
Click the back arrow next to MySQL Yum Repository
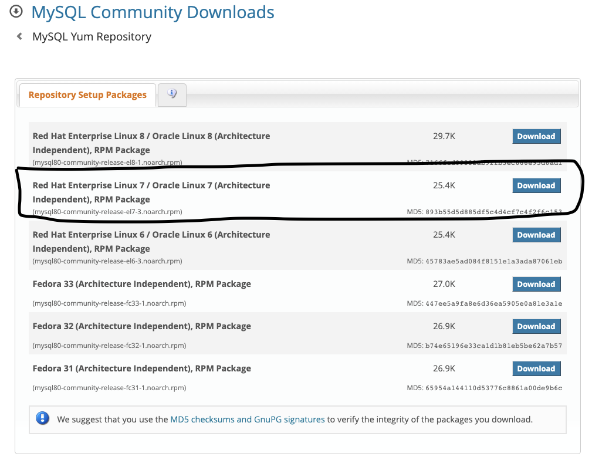pos(19,36)
